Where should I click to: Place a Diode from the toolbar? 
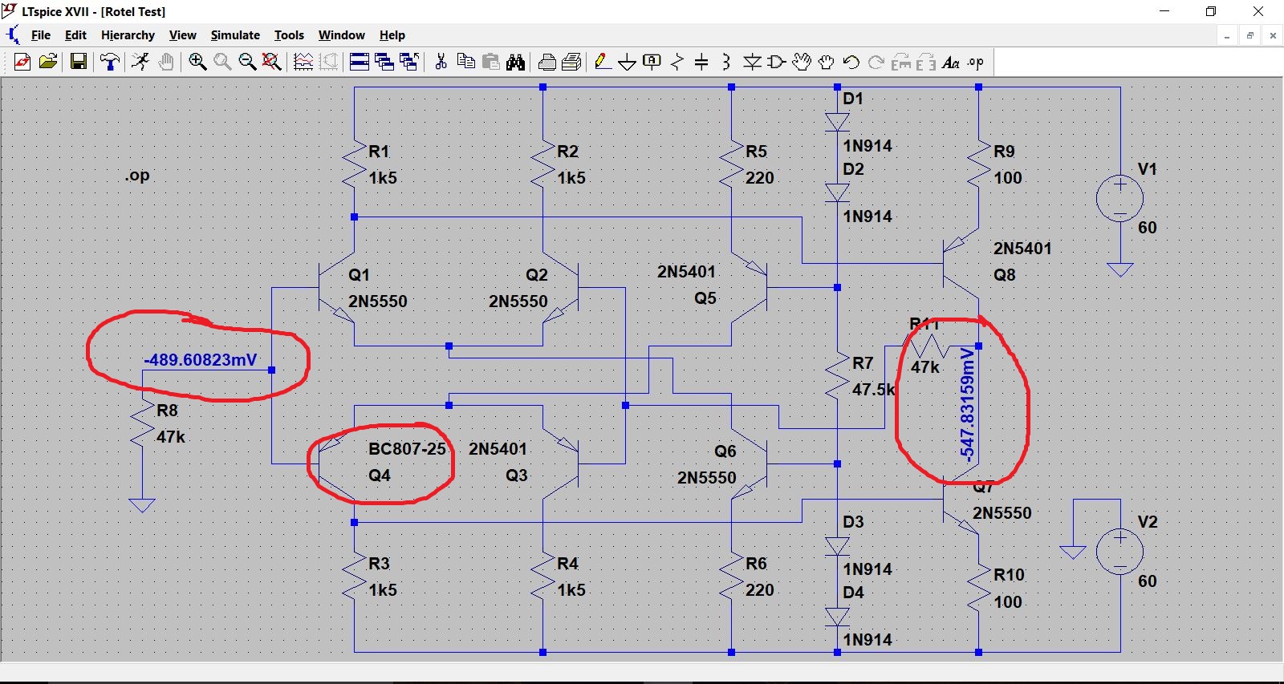click(752, 62)
